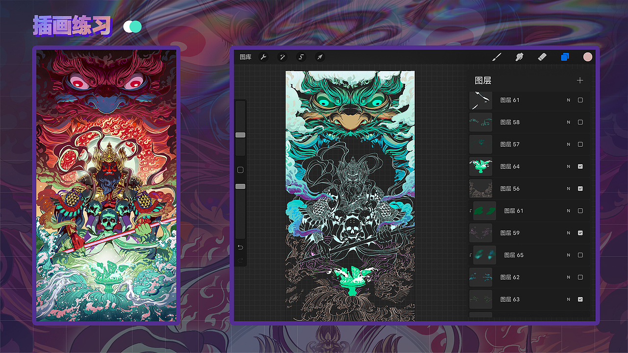Go back to 图库 gallery

(245, 57)
